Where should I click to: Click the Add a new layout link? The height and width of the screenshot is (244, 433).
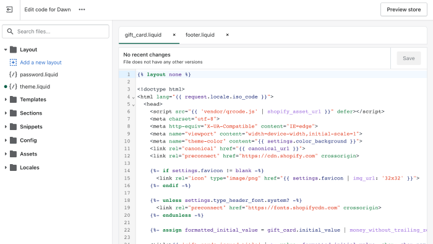tap(41, 63)
